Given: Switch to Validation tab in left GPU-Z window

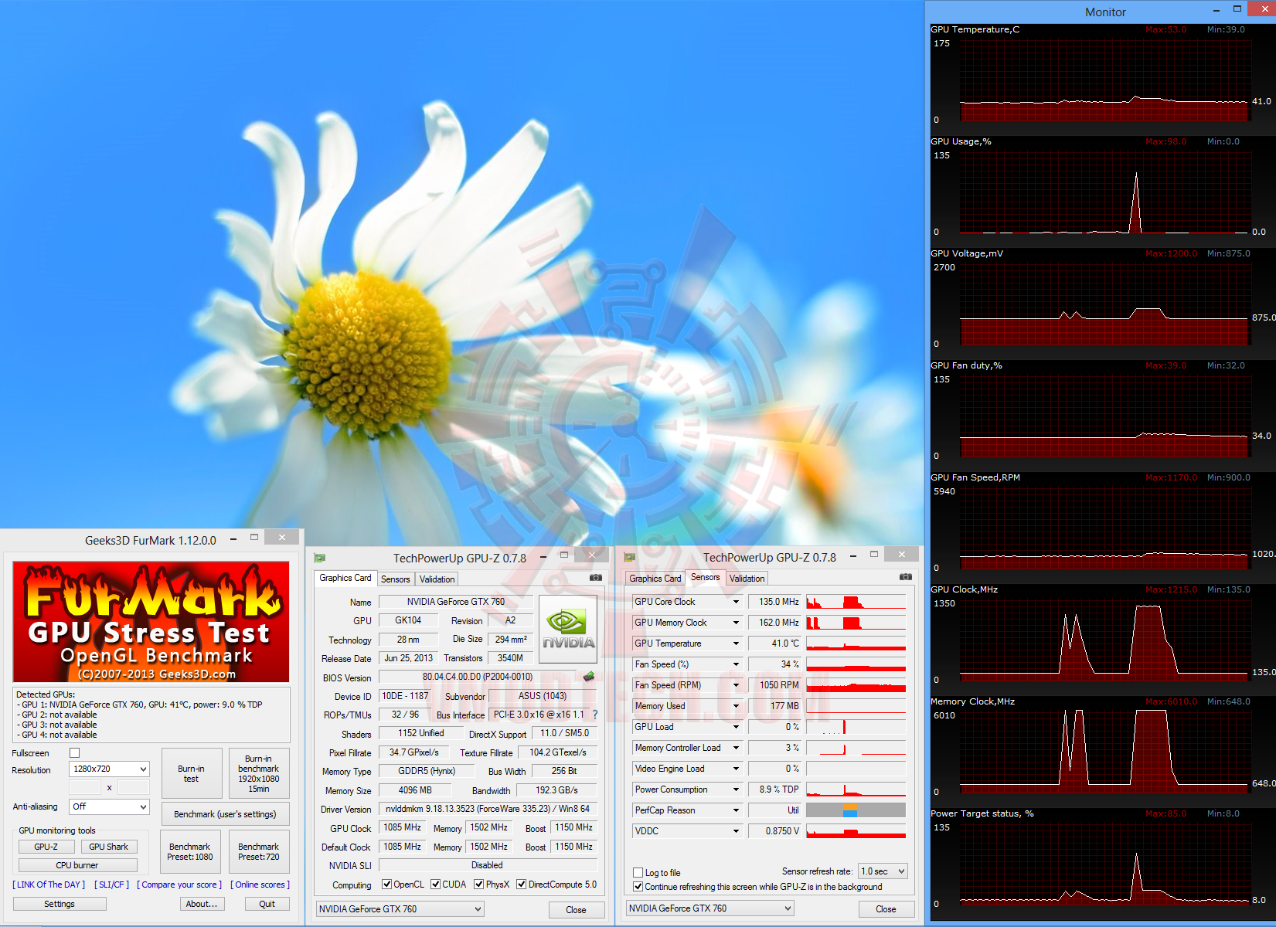Looking at the screenshot, I should pyautogui.click(x=437, y=579).
